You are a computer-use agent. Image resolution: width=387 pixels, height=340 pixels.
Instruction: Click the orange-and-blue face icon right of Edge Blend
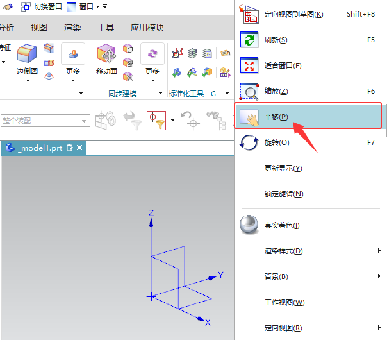click(x=49, y=47)
